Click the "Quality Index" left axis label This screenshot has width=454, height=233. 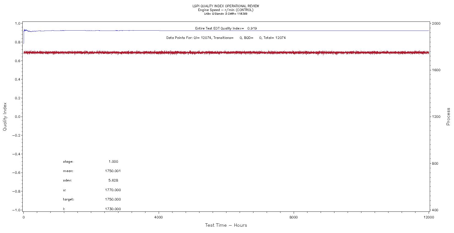(x=5, y=117)
